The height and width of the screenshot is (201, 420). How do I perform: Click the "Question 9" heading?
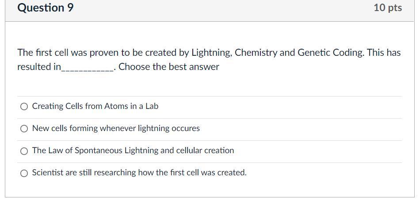point(46,8)
